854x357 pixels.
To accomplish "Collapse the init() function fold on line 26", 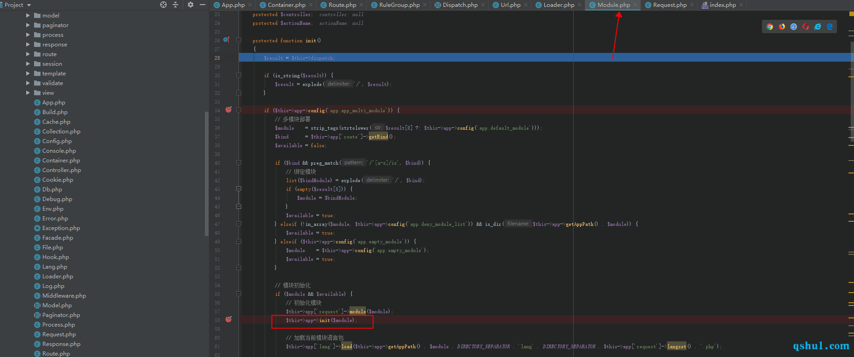I will point(238,40).
